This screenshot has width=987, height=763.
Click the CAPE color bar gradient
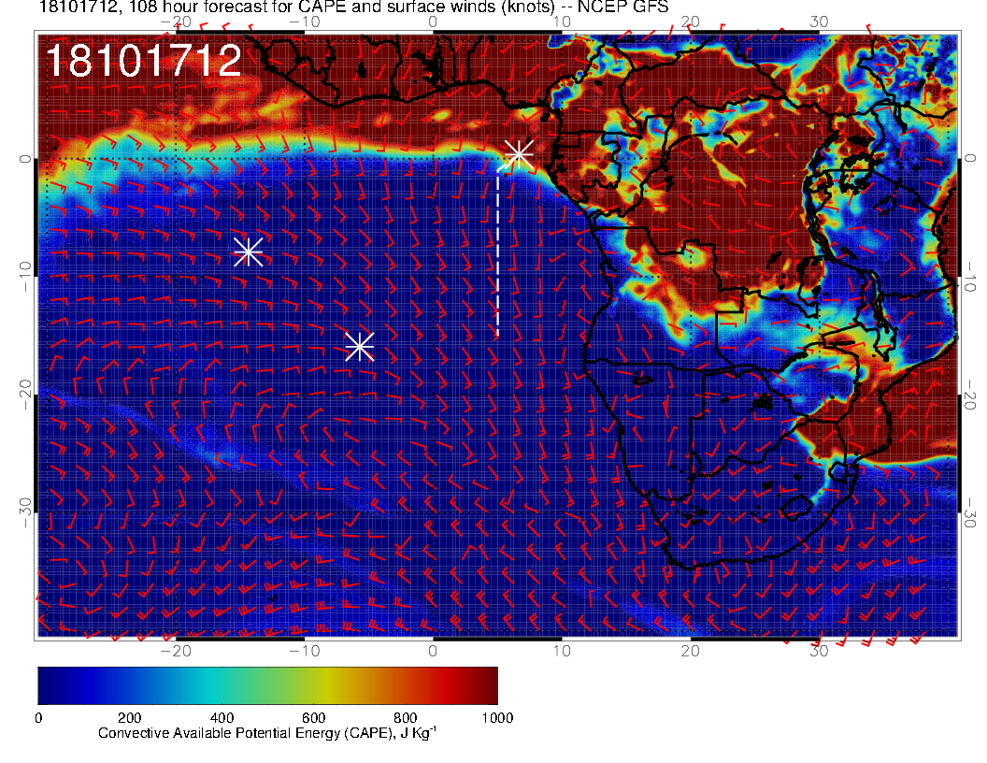click(x=267, y=685)
